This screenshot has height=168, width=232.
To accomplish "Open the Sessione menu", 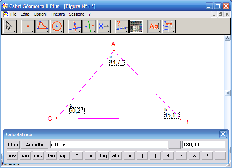I will click(x=77, y=14).
